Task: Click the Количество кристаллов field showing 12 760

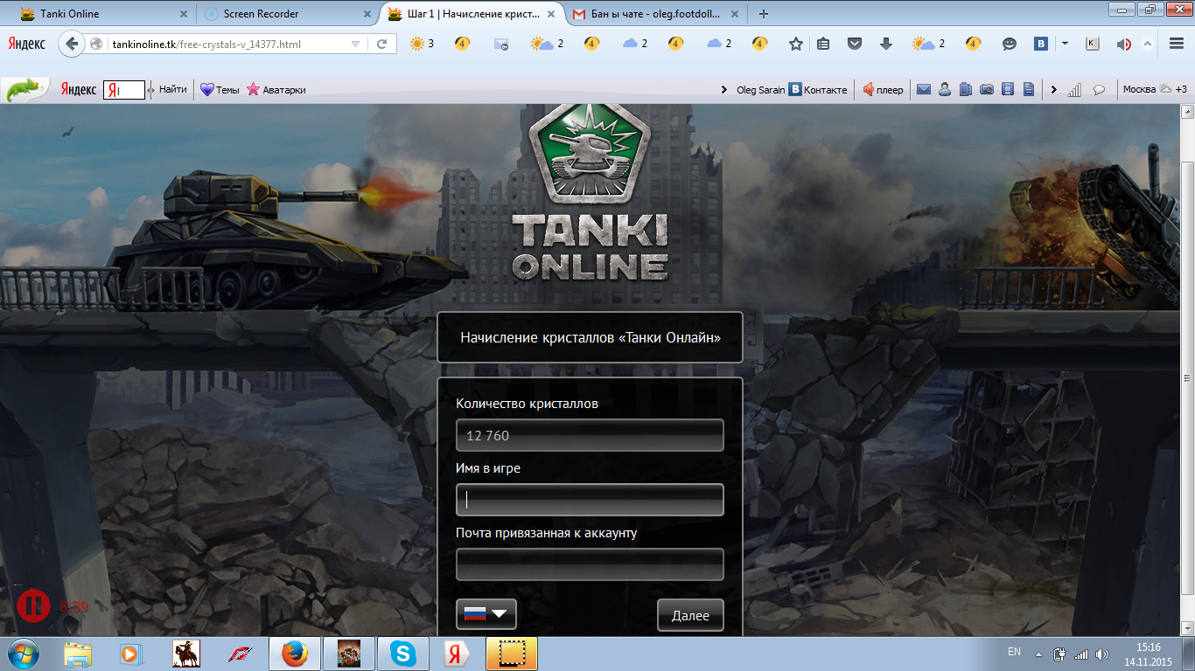Action: 590,435
